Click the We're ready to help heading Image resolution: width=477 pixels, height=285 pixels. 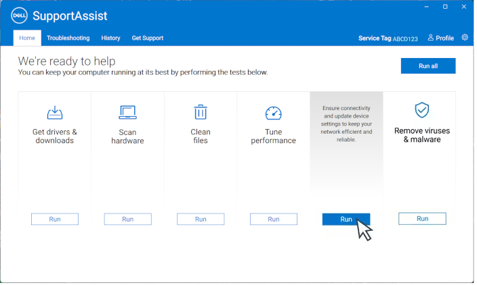click(66, 61)
